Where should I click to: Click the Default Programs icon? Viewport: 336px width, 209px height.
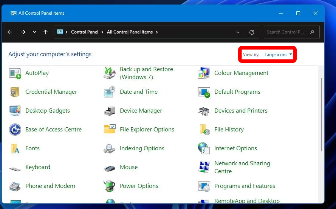tap(204, 92)
